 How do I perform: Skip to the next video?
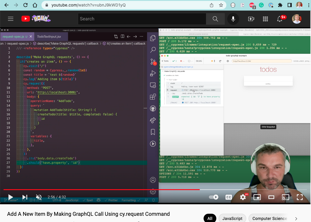25,197
